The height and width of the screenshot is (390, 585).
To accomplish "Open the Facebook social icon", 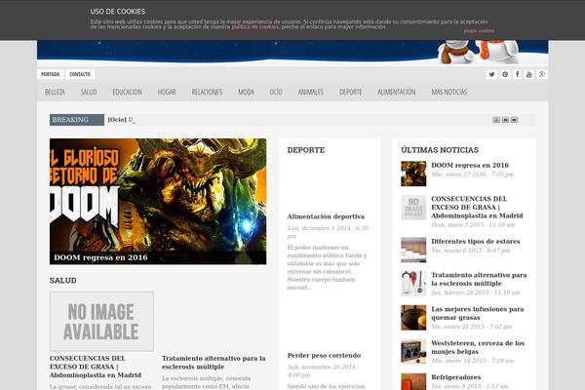I will (x=517, y=74).
